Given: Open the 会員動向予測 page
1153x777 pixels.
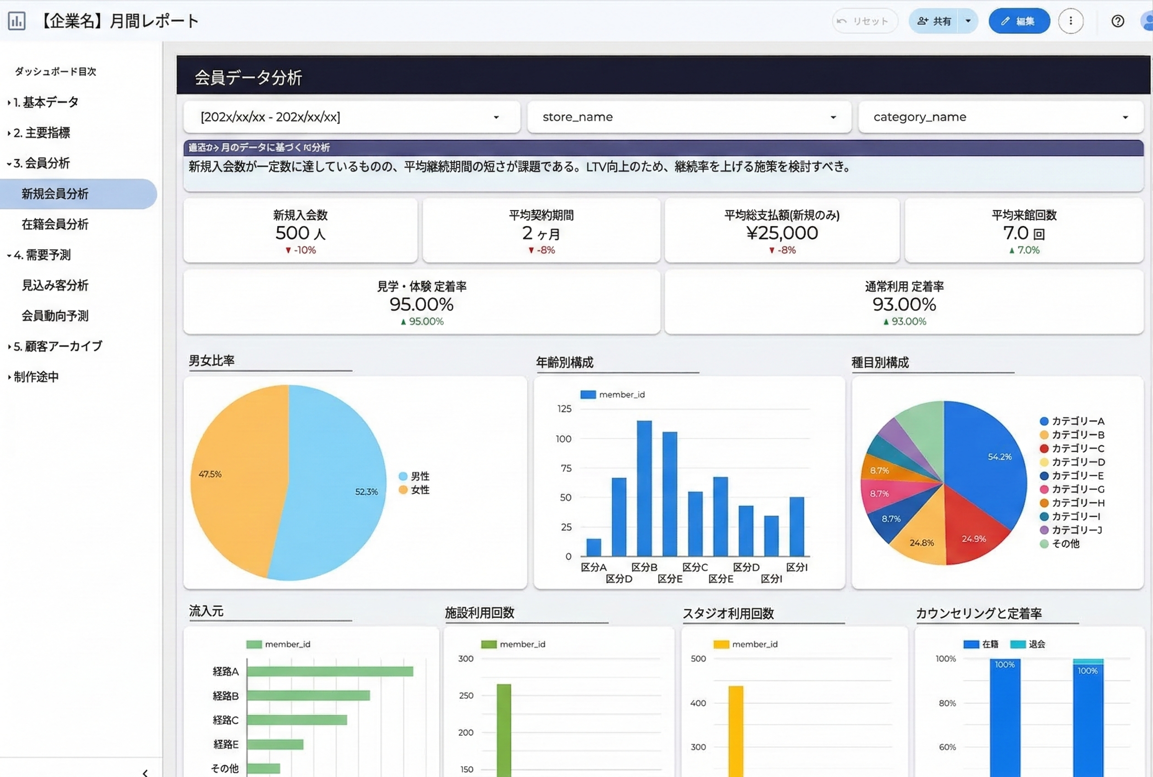Looking at the screenshot, I should click(55, 316).
